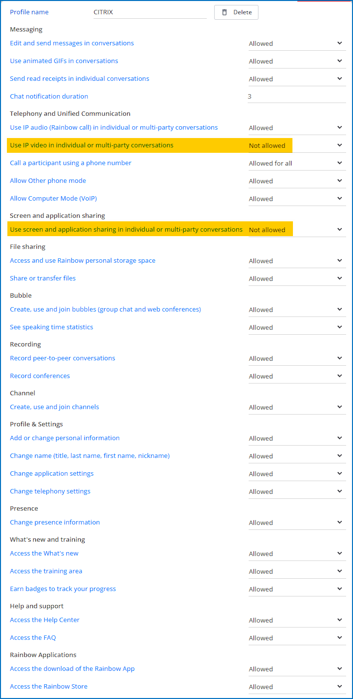The width and height of the screenshot is (353, 699).
Task: Open the Create, use and join bubbles link
Action: (105, 310)
